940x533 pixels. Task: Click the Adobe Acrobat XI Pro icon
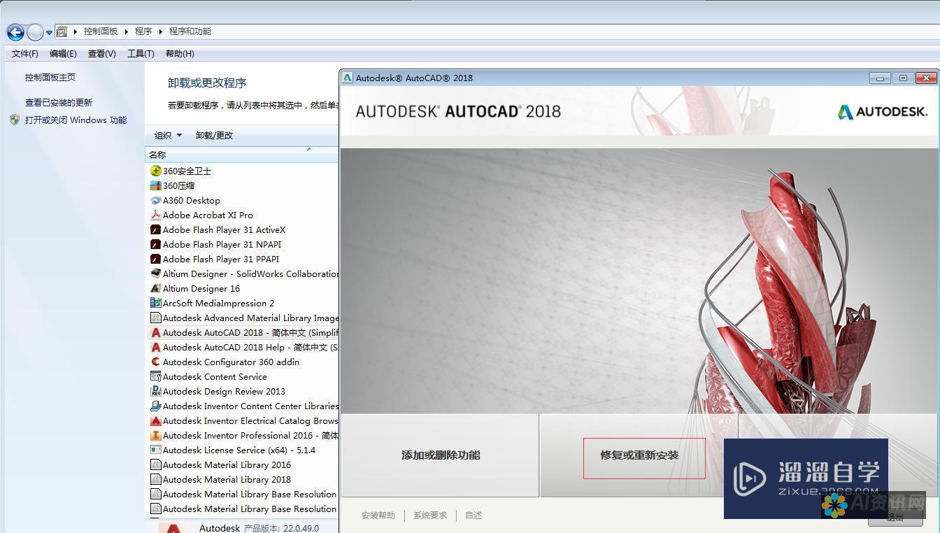[x=155, y=215]
